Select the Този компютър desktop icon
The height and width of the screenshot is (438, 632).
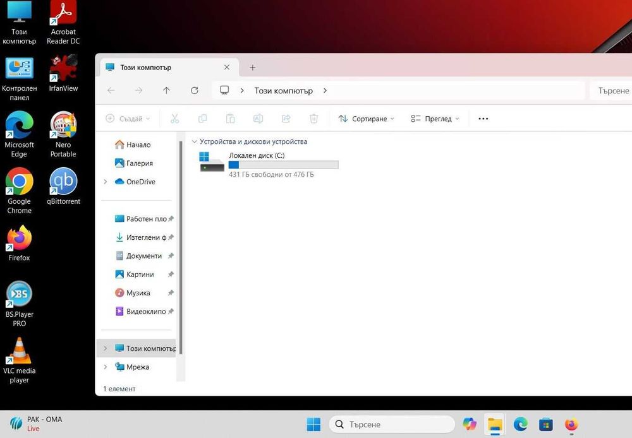tap(19, 23)
